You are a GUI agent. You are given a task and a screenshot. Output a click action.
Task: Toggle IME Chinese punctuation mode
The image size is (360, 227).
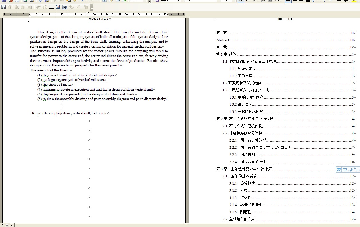point(355,169)
